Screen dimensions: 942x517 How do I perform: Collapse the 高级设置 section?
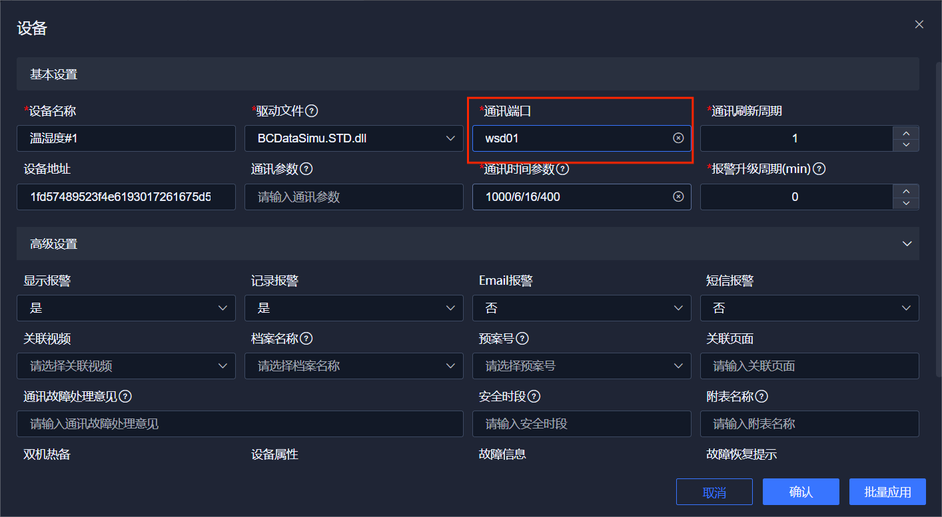[x=907, y=244]
